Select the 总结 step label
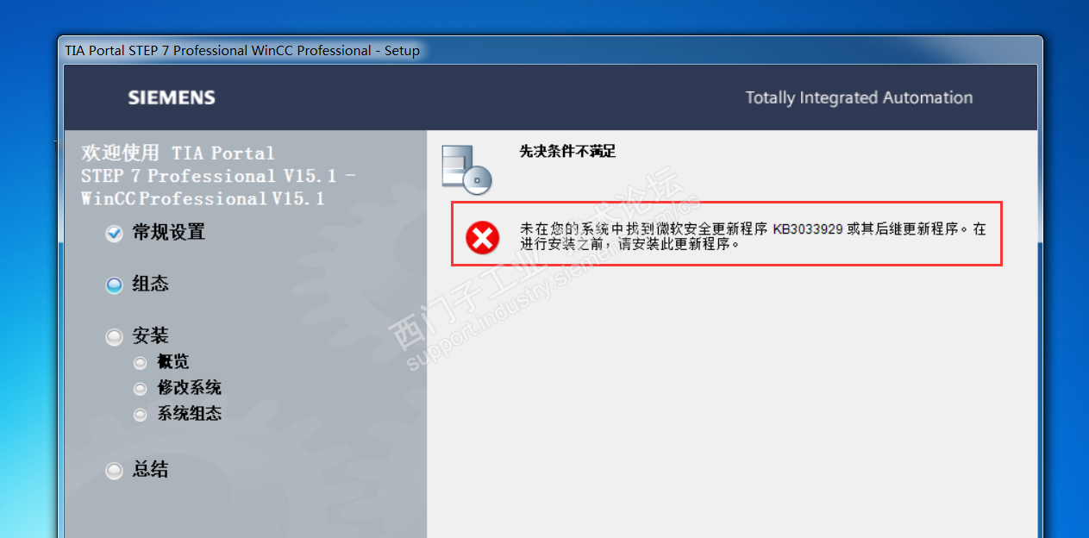 [x=150, y=470]
